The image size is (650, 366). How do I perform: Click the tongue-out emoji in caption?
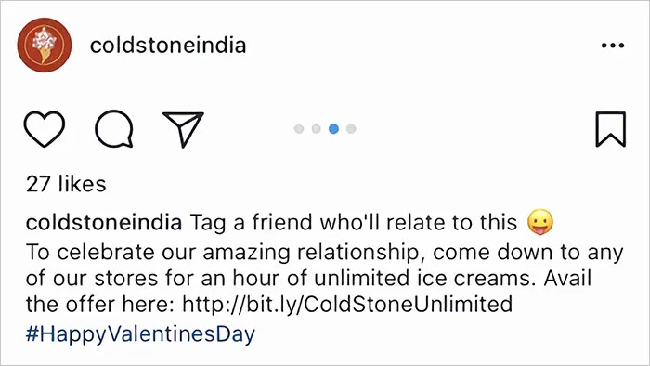click(540, 222)
